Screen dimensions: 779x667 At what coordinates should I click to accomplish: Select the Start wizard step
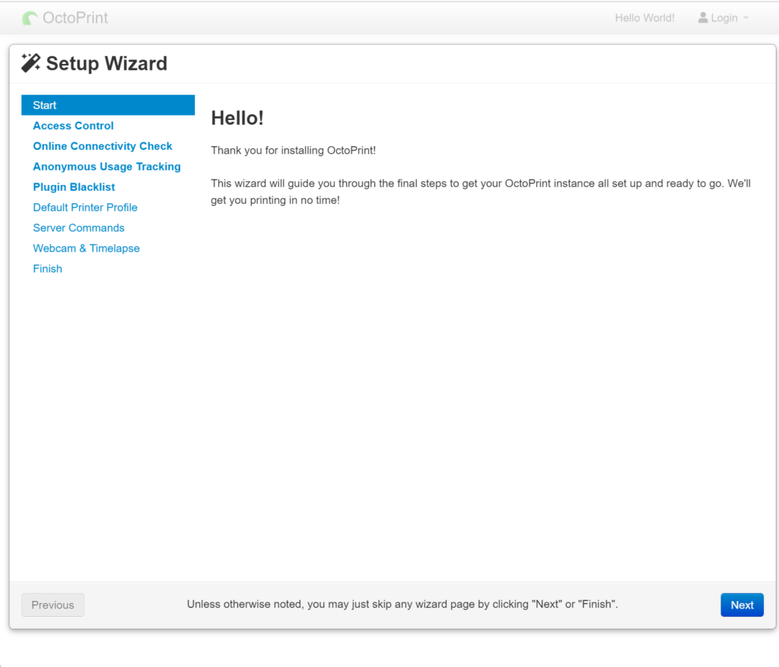pyautogui.click(x=108, y=105)
